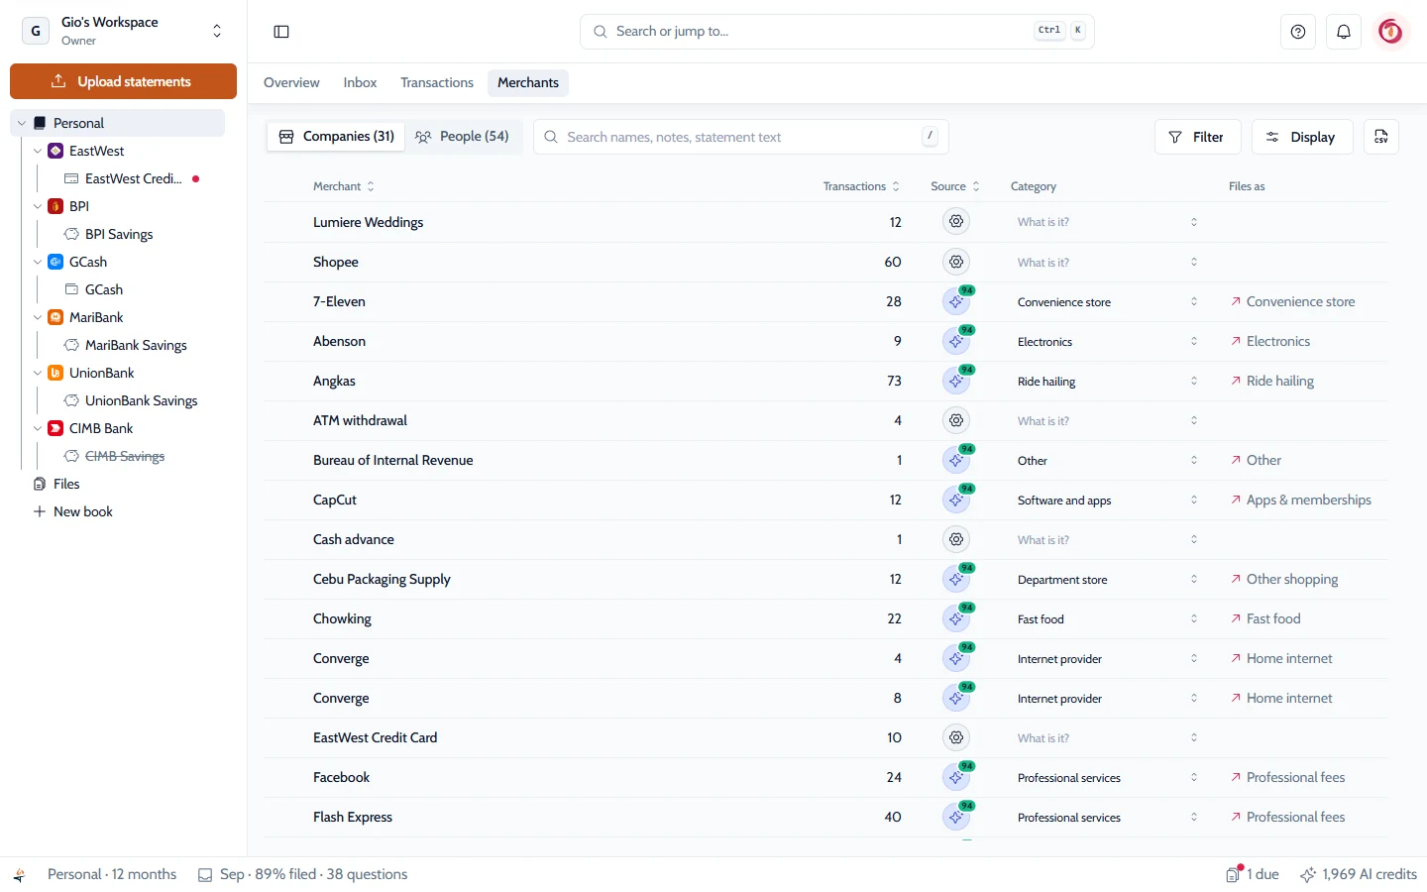Click the AI source icon for CapCut
The width and height of the screenshot is (1427, 892).
(956, 500)
